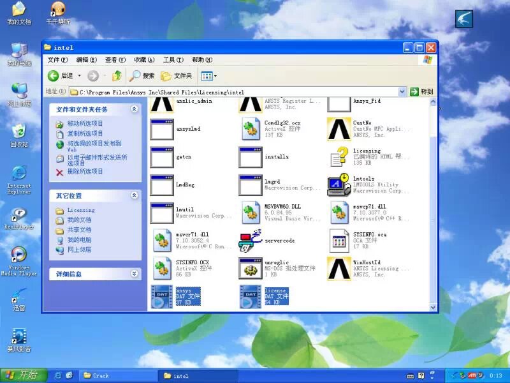Open the lmtools utility icon
This screenshot has width=510, height=383.
point(339,185)
